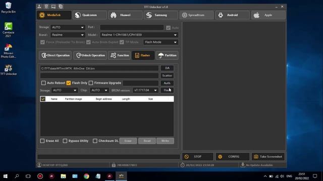The image size is (323, 181).
Task: Enable Checksum DL checkbox
Action: click(95, 141)
